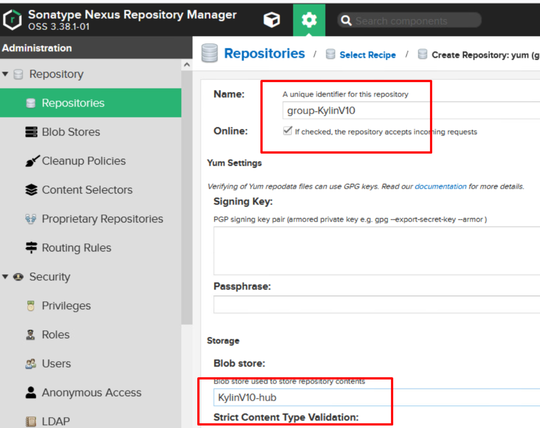
Task: Focus the Search components field
Action: coord(417,21)
